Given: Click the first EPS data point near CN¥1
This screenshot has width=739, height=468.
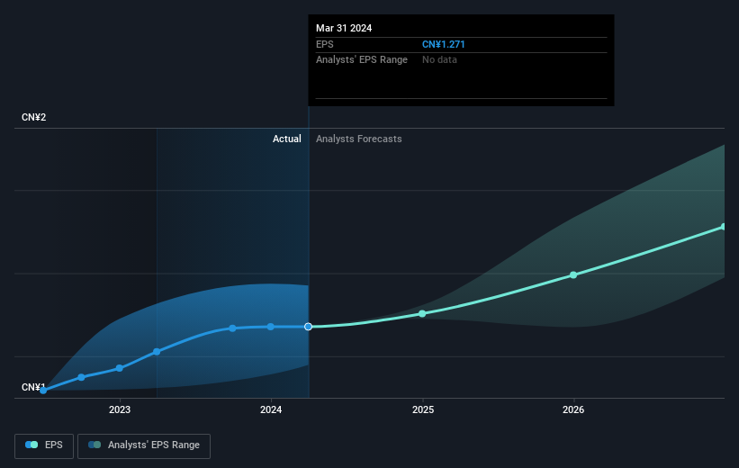Looking at the screenshot, I should pos(43,391).
